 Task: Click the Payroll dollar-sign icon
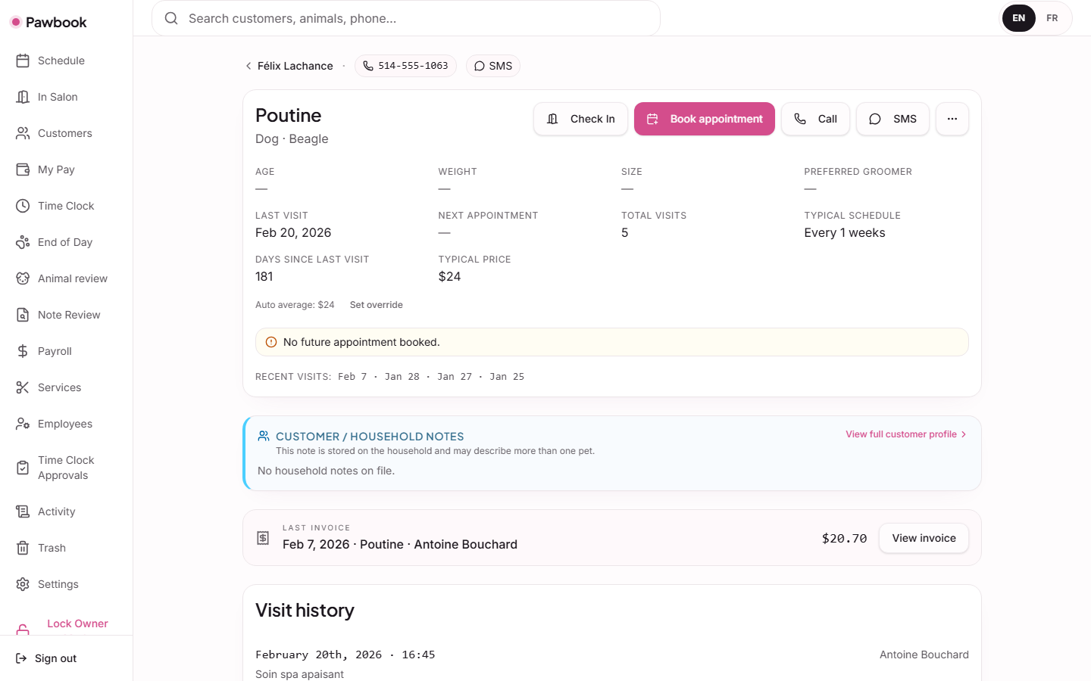tap(23, 351)
